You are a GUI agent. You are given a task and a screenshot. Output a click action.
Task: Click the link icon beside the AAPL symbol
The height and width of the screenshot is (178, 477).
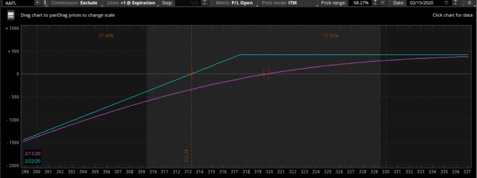(x=45, y=3)
